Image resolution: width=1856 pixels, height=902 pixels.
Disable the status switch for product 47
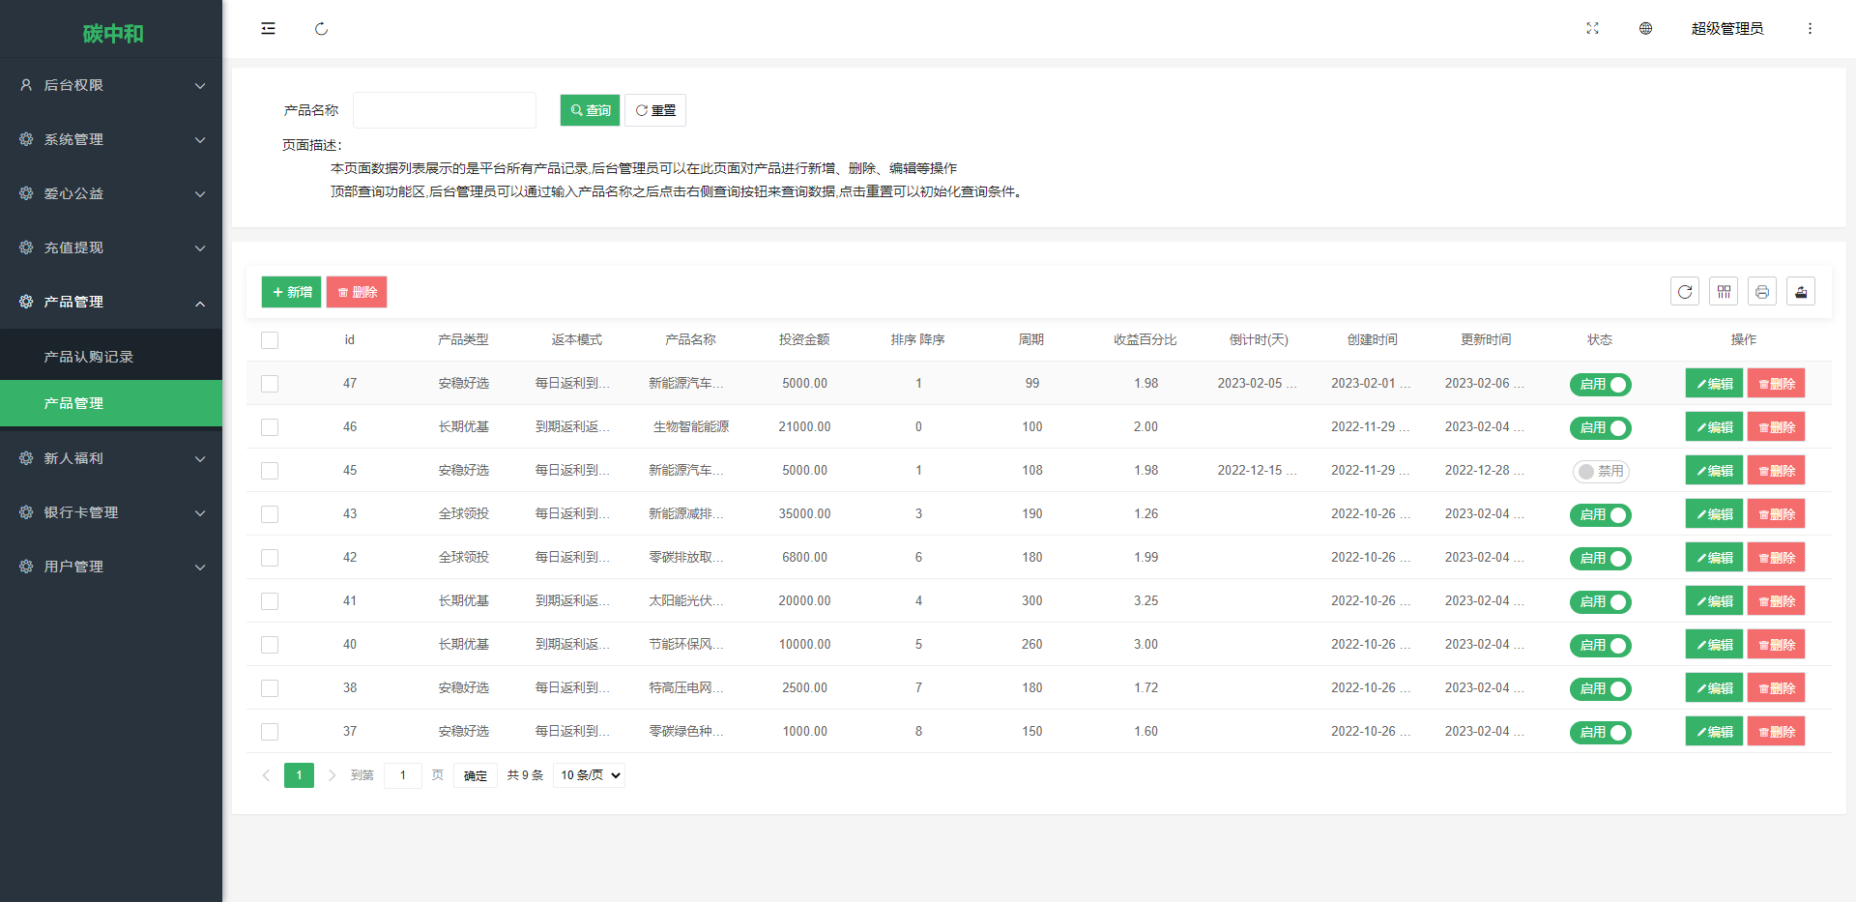(1600, 385)
